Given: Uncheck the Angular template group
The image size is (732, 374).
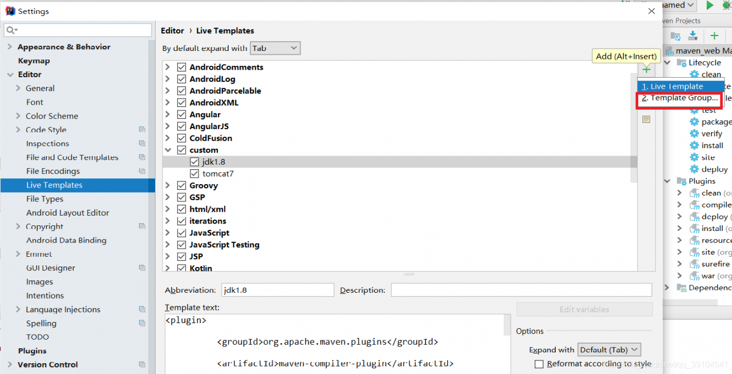Looking at the screenshot, I should point(181,114).
